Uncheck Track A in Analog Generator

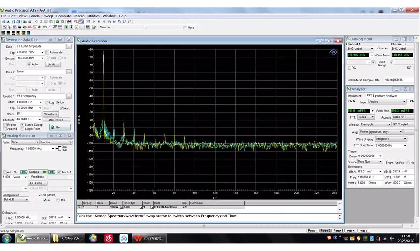point(59,172)
